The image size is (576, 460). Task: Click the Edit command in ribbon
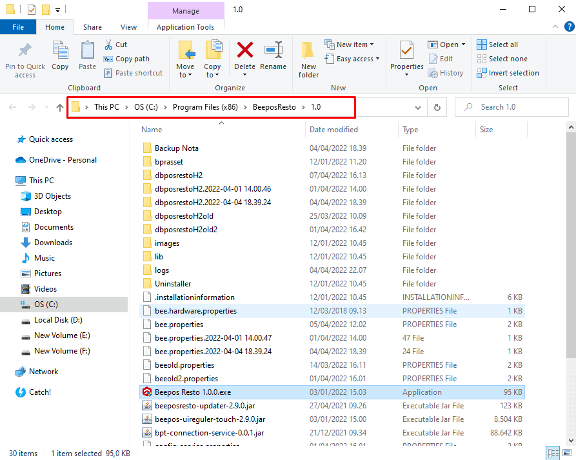[441, 59]
